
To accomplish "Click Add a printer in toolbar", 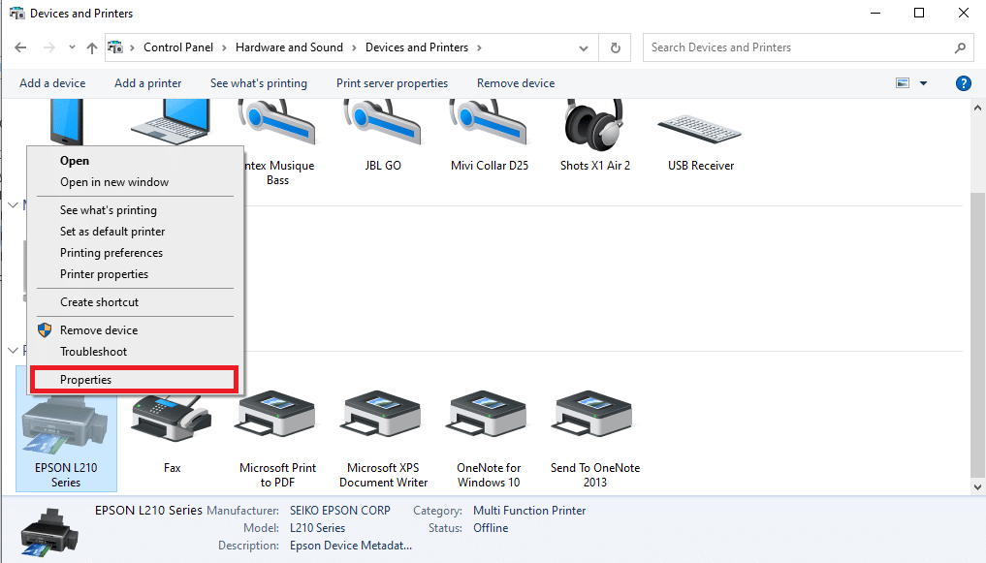I will click(x=147, y=83).
